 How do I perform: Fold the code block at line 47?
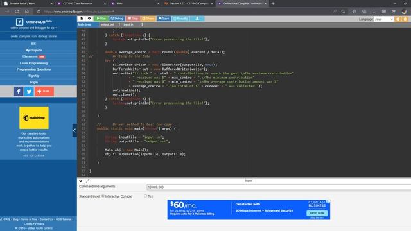tap(87, 60)
